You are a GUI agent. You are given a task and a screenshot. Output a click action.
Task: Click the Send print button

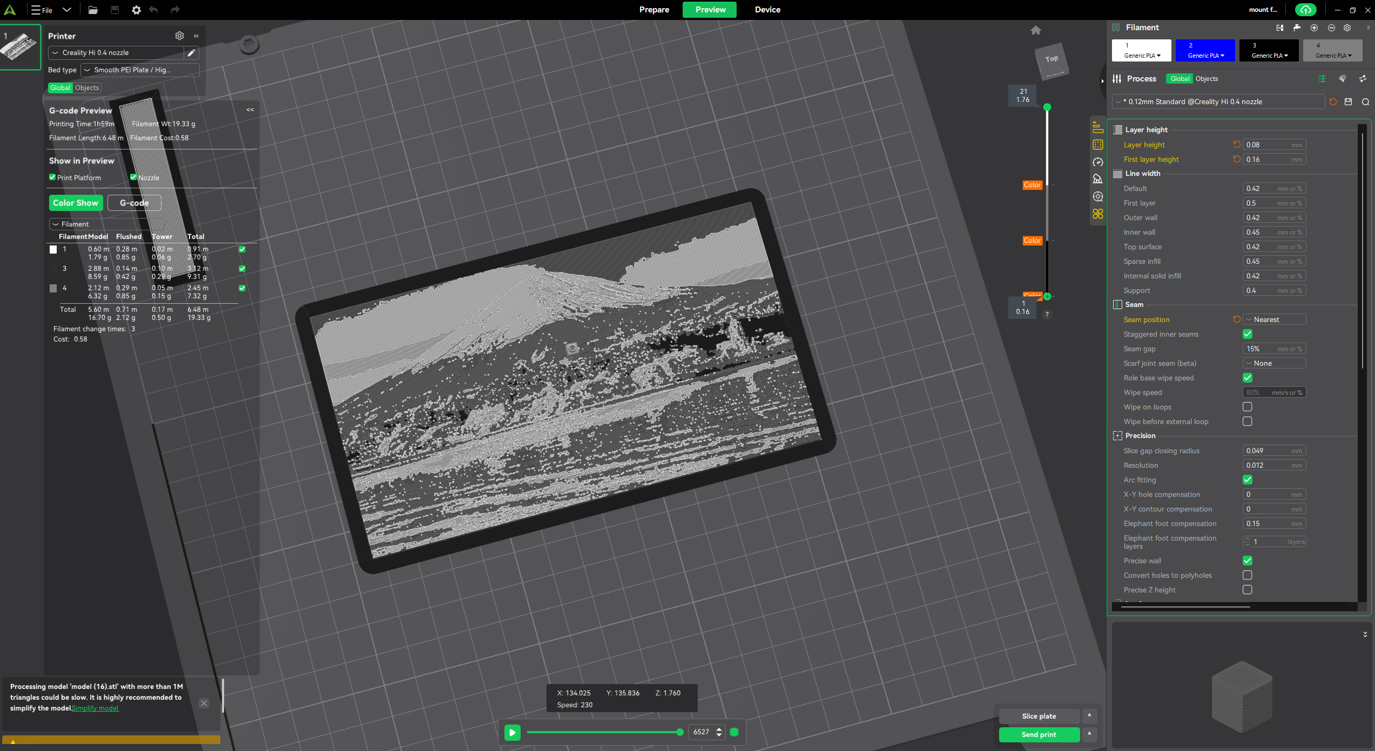(1039, 734)
